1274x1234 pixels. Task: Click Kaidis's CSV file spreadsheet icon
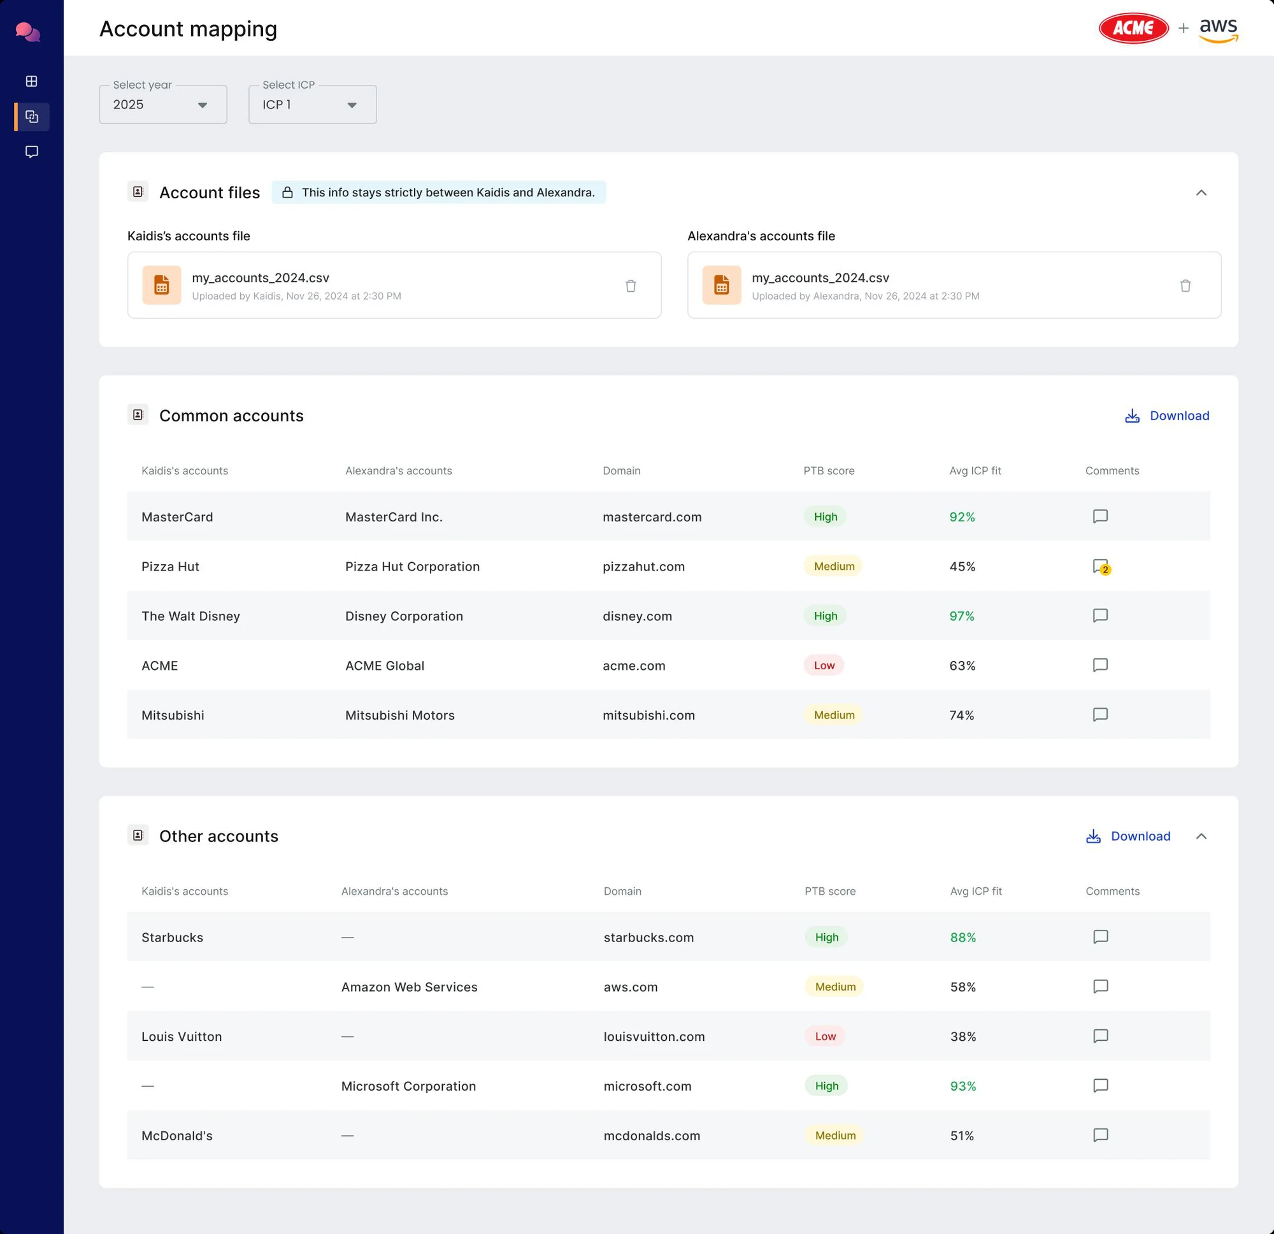[x=161, y=285]
